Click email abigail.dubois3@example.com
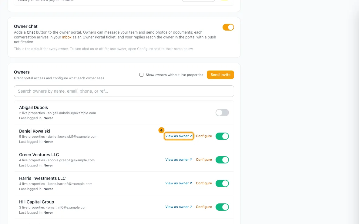The image size is (359, 224). click(x=72, y=113)
